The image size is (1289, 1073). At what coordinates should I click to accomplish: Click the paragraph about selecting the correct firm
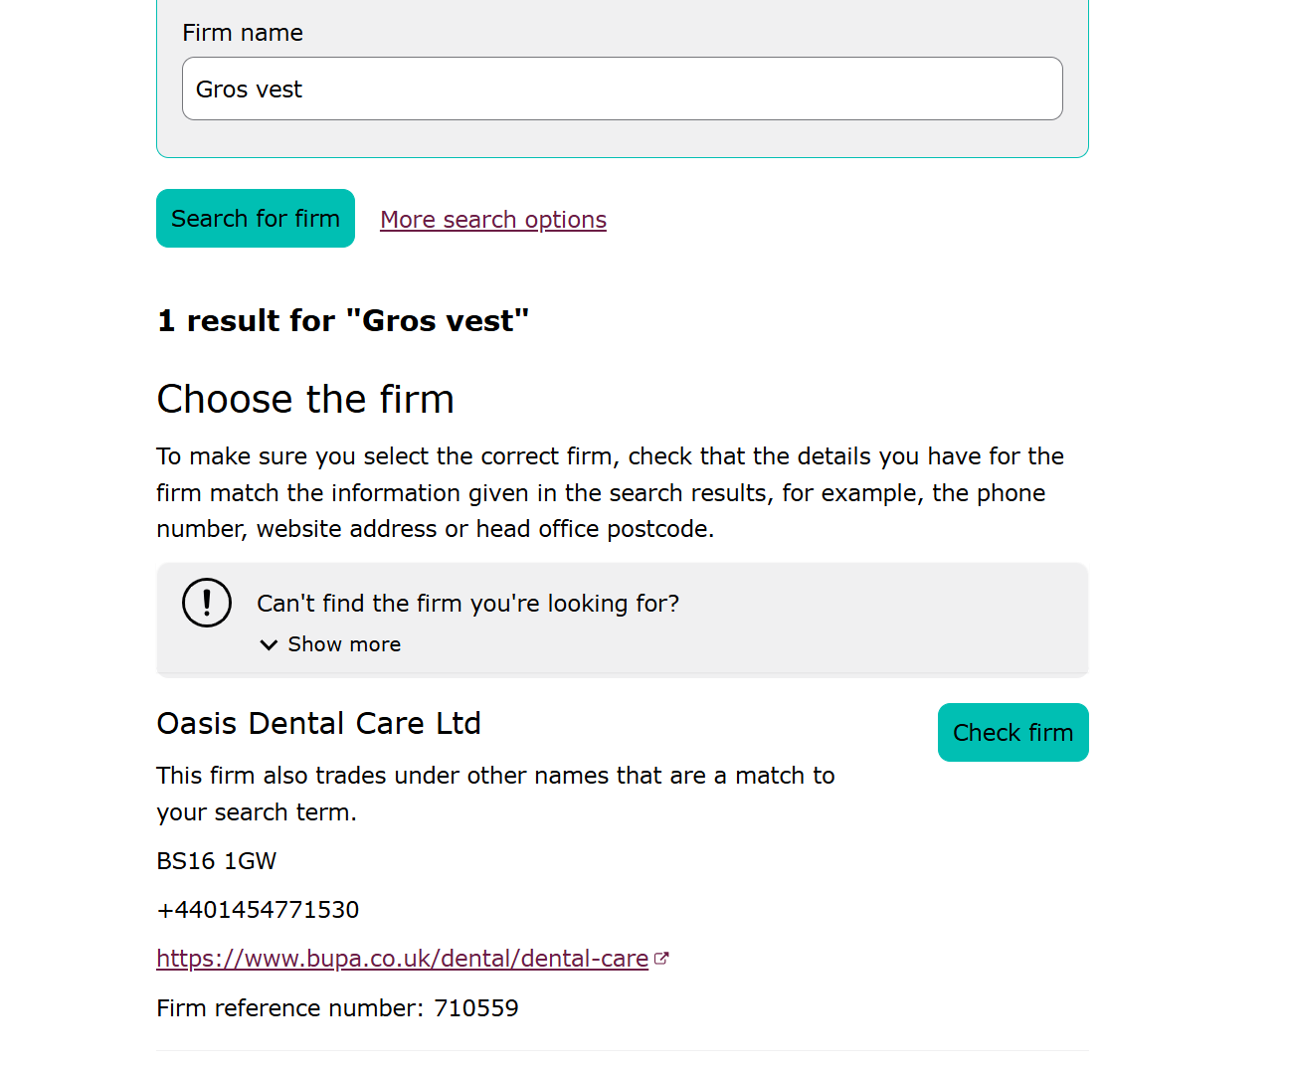click(x=611, y=492)
